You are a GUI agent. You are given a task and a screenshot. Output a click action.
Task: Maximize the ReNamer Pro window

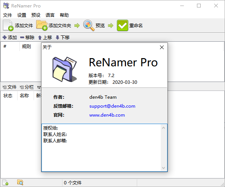(199, 6)
